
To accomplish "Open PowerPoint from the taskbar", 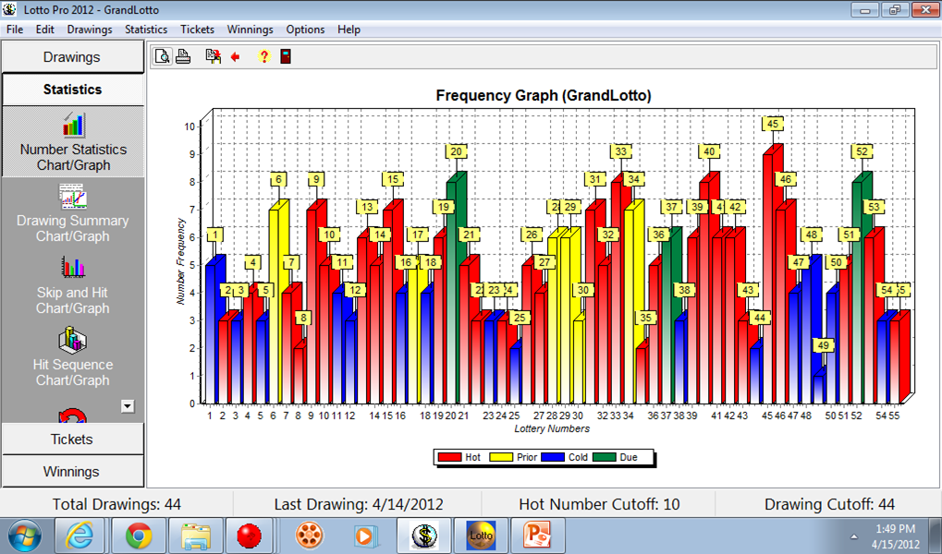I will point(536,536).
